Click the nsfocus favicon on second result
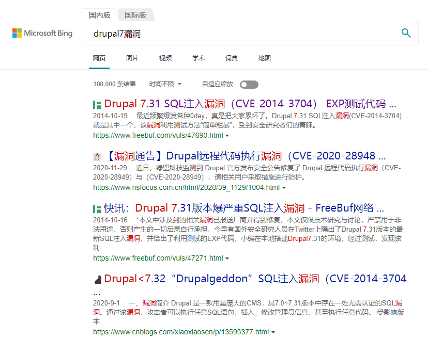The width and height of the screenshot is (428, 339). click(x=97, y=155)
